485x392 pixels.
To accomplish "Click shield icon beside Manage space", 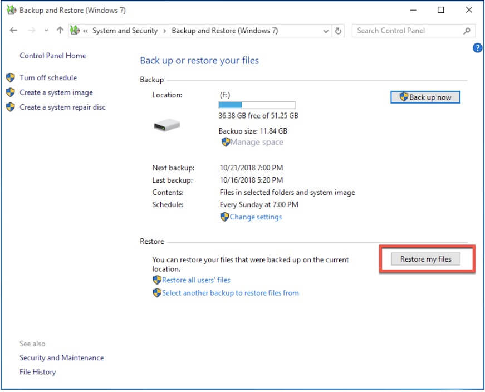I will [226, 142].
